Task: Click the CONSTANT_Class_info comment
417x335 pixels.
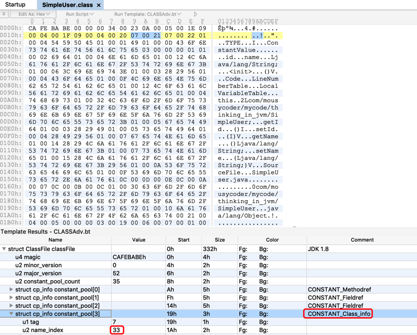Action: (339, 314)
